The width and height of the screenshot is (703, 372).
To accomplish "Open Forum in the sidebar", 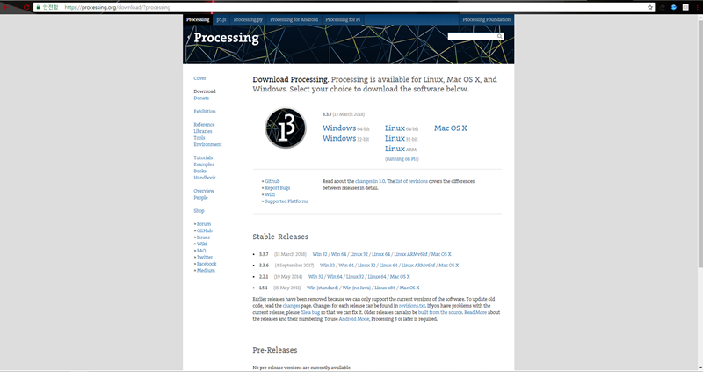I will pyautogui.click(x=204, y=224).
